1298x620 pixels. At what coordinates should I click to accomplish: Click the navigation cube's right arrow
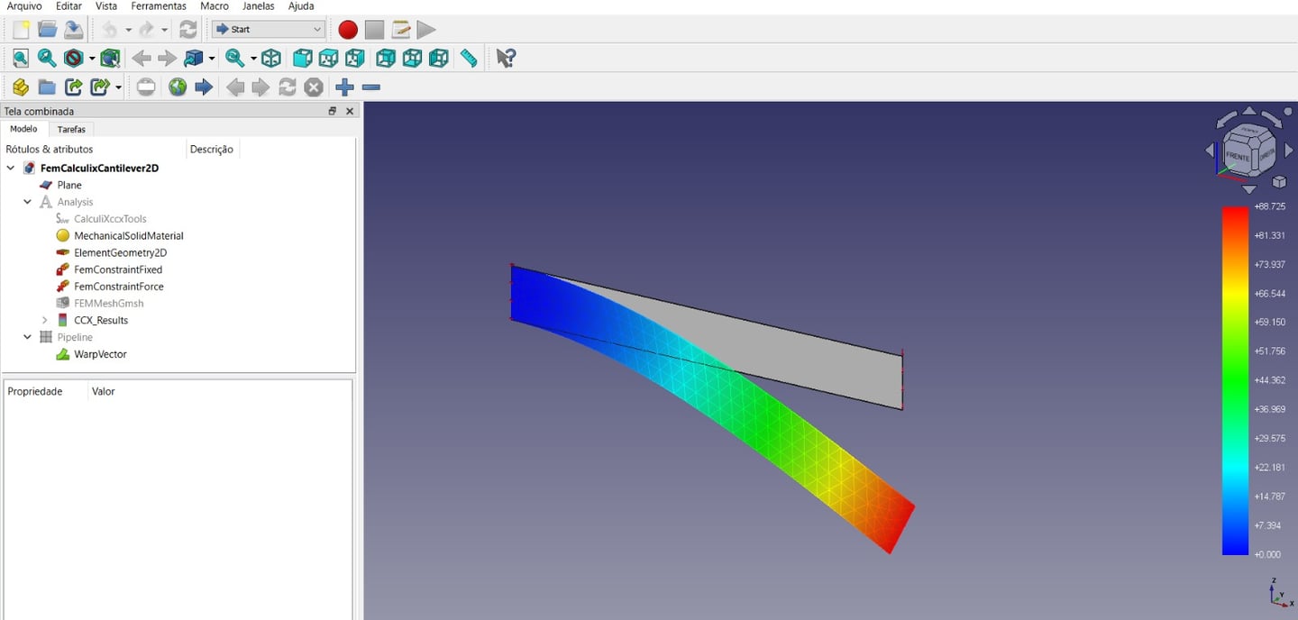click(x=1287, y=150)
